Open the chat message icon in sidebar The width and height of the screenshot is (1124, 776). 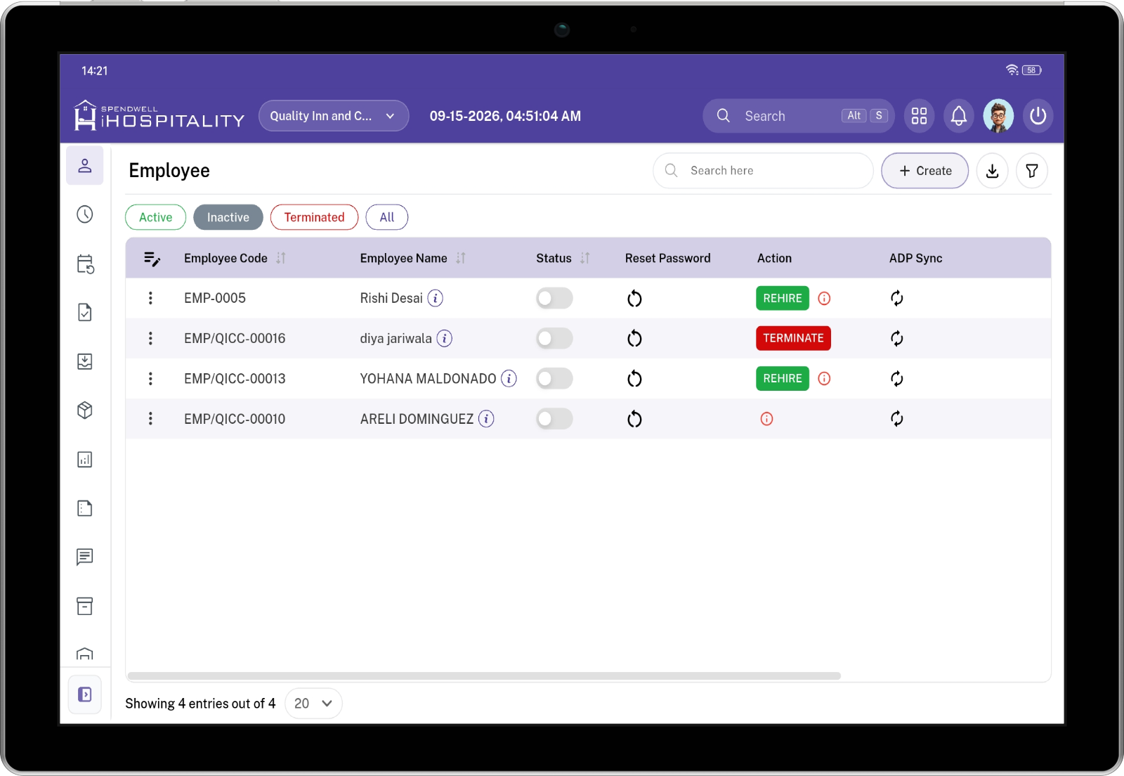pyautogui.click(x=85, y=557)
